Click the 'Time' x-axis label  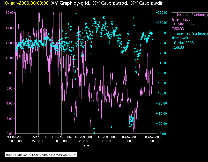point(85,145)
